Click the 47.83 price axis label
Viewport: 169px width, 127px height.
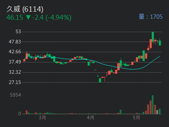15,42
